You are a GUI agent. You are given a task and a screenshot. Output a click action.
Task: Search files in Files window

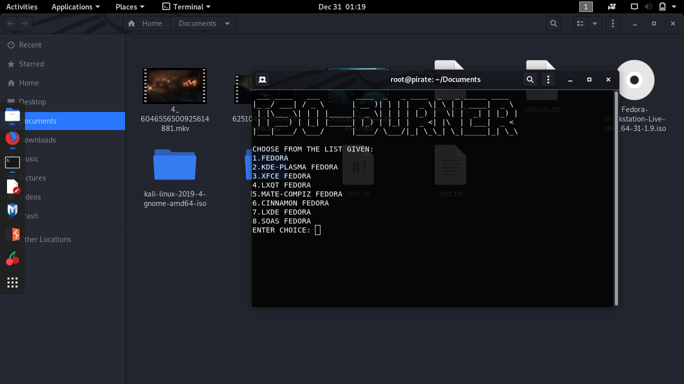553,23
